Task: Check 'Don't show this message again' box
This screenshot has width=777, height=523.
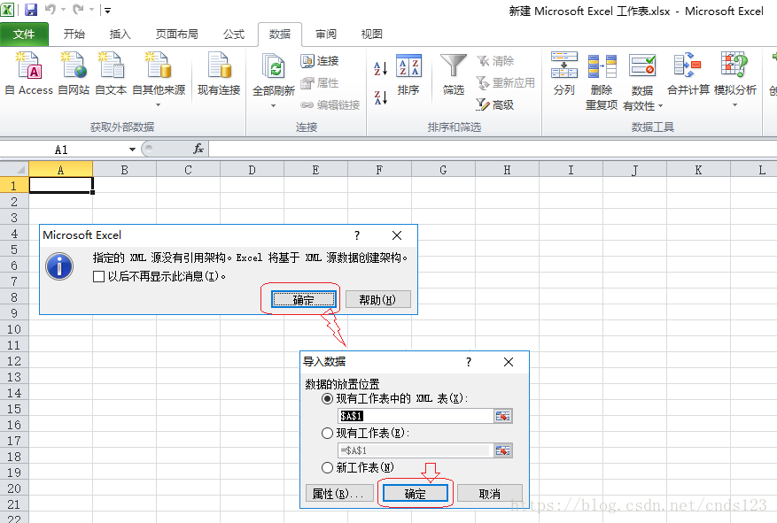Action: 98,277
